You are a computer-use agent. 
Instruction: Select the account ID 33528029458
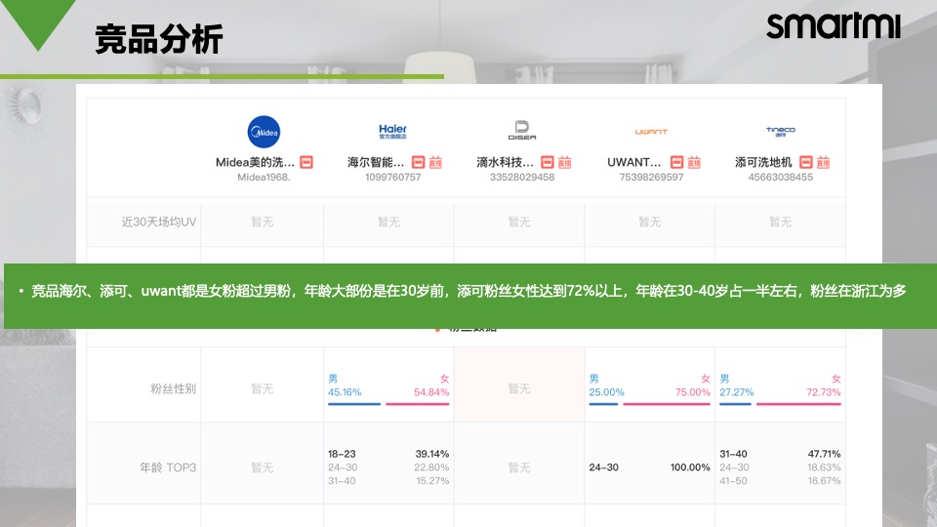521,177
